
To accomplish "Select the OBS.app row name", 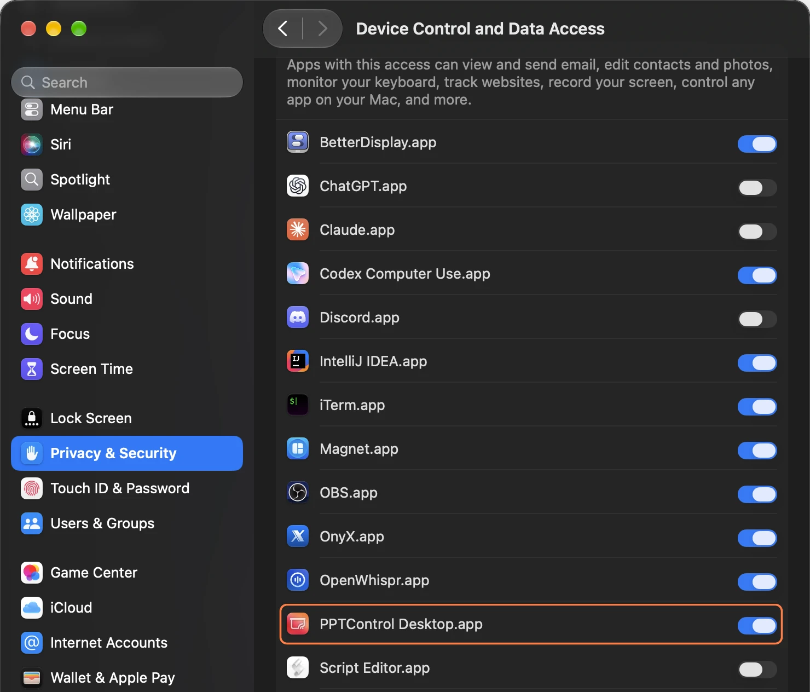I will coord(349,493).
